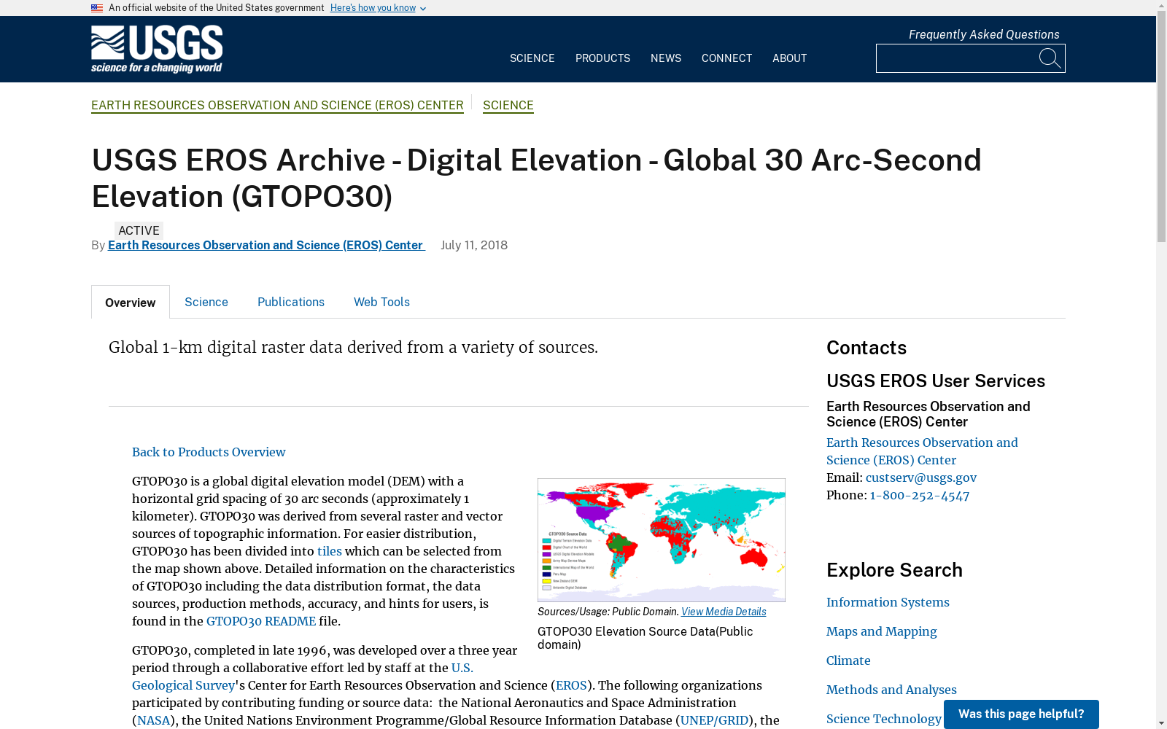Explore Science Technology topic

pyautogui.click(x=884, y=719)
